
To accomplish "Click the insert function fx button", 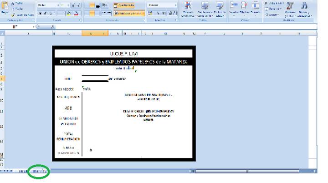I will pyautogui.click(x=52, y=27).
